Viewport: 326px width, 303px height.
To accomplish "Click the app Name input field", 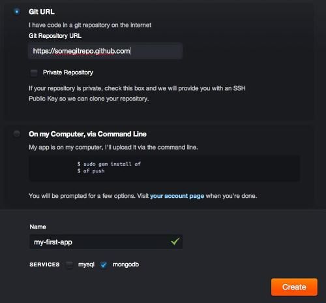I will tap(106, 242).
